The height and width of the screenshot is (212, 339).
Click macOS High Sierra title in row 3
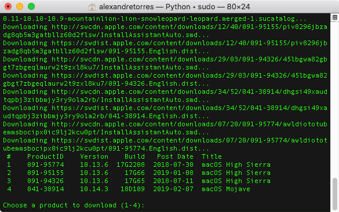[236, 181]
